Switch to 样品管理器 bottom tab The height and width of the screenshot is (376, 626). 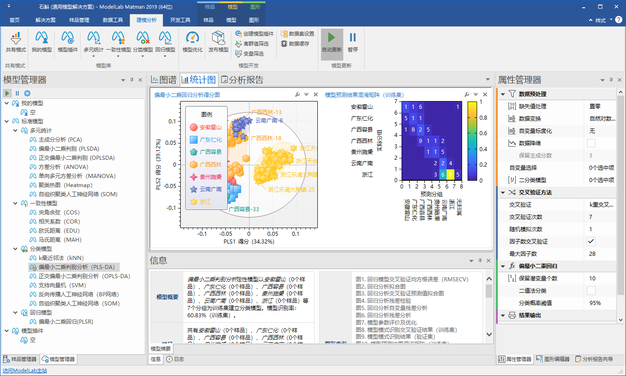click(20, 359)
